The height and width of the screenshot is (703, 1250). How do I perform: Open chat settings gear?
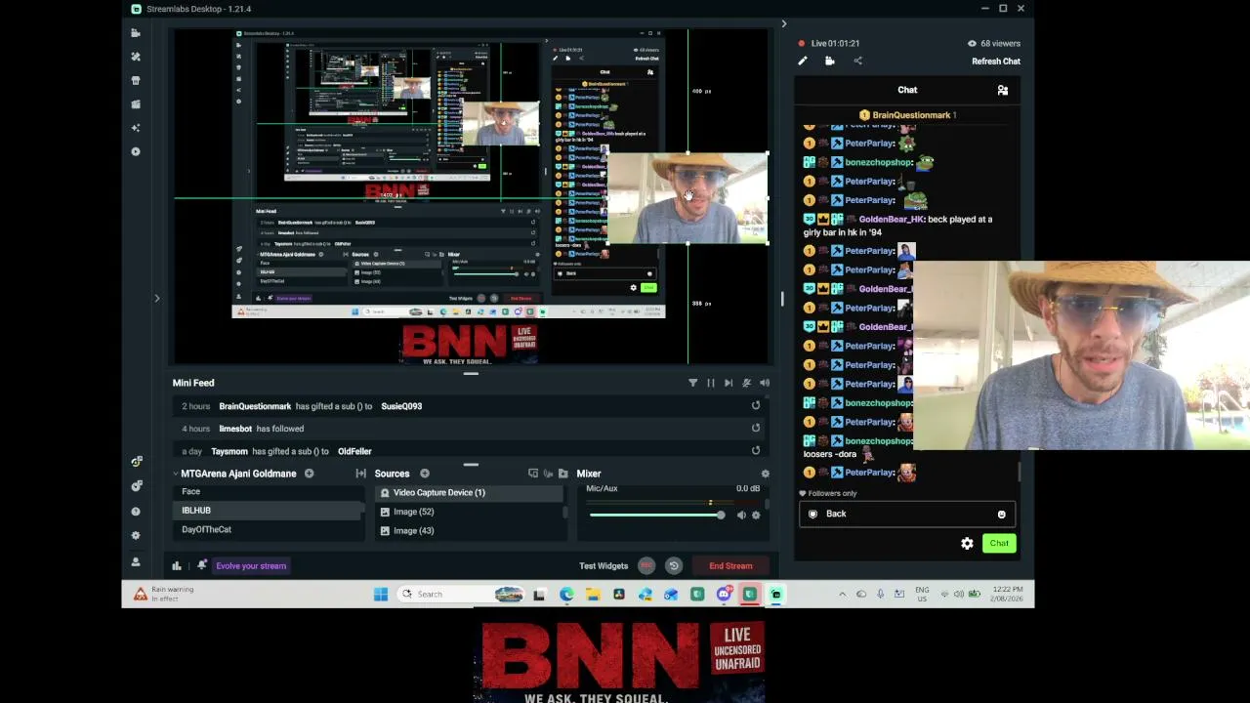(x=967, y=544)
